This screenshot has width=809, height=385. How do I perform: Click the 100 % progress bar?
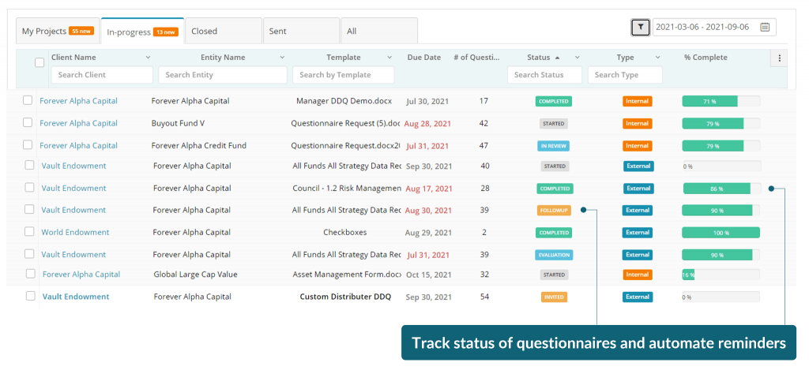tap(721, 233)
